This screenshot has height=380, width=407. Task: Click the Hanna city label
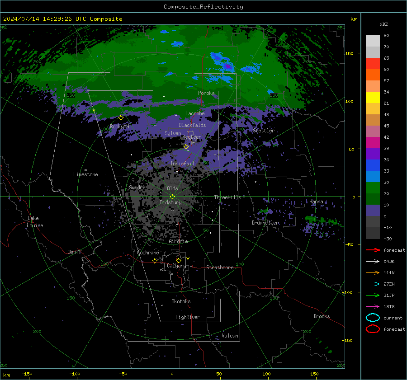[316, 202]
